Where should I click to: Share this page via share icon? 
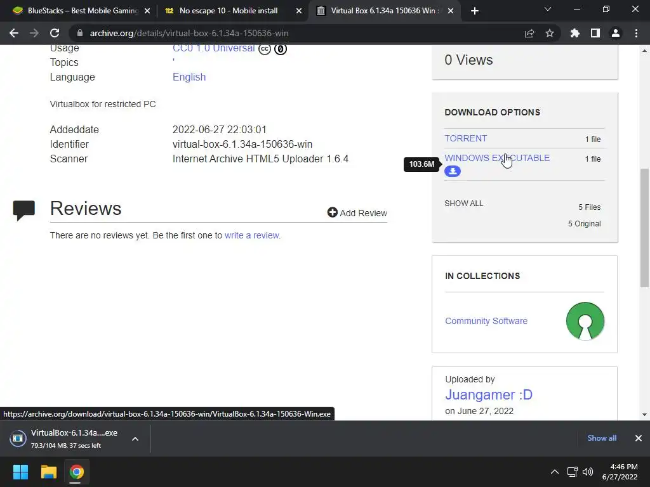point(529,33)
